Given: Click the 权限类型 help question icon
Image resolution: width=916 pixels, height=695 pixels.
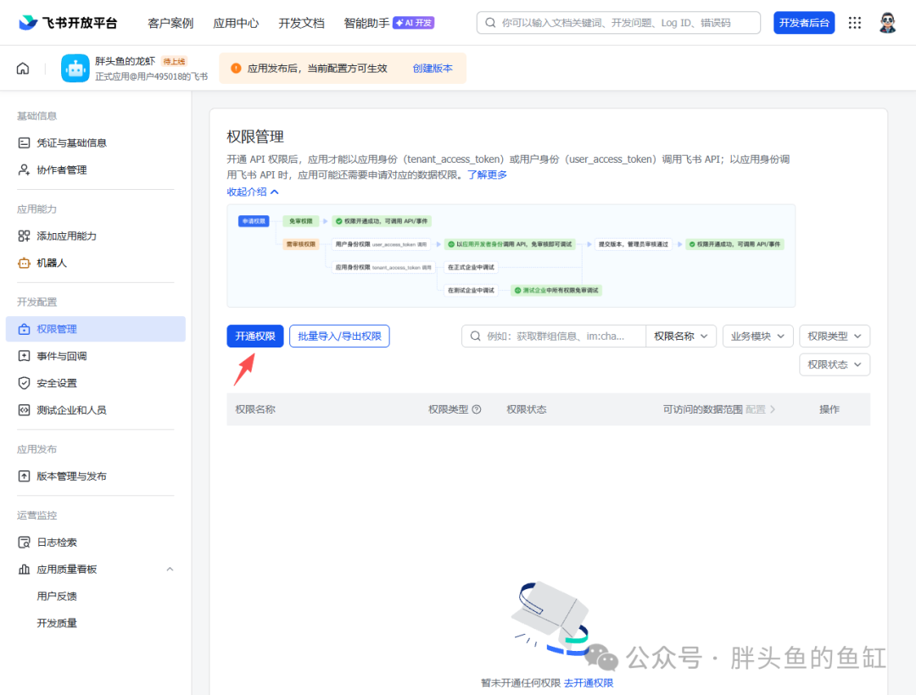Looking at the screenshot, I should 477,409.
